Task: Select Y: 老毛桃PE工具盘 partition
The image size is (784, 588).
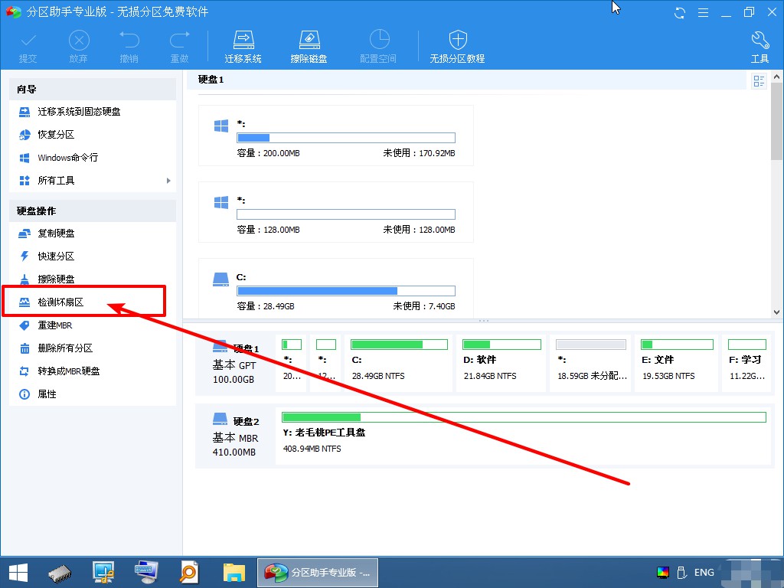Action: point(524,436)
